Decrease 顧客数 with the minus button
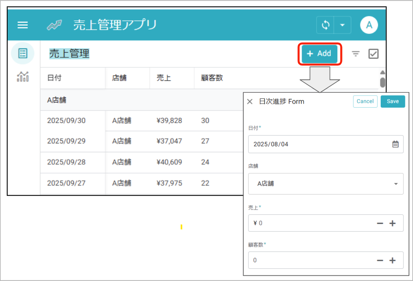The height and width of the screenshot is (281, 413). (x=380, y=260)
